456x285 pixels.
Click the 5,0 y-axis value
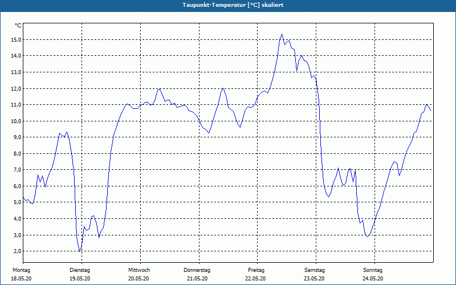click(x=17, y=202)
